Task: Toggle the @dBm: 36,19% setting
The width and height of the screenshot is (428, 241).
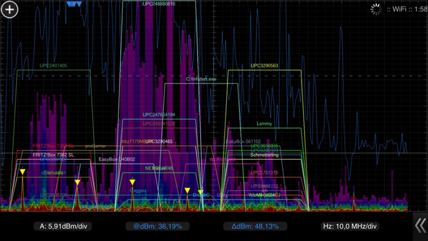Action: [x=159, y=226]
